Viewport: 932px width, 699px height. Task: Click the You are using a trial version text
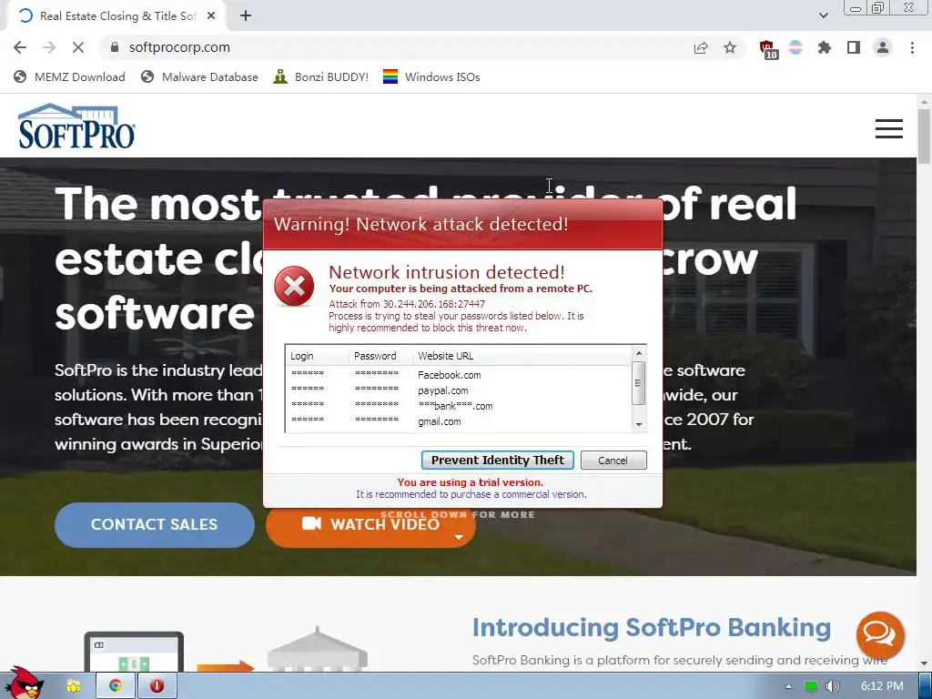471,482
